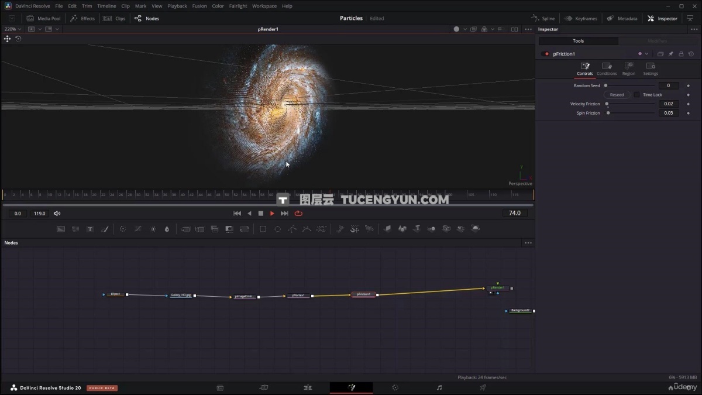This screenshot has height=395, width=702.
Task: Open the 220% viewer zoom dropdown
Action: [12, 29]
